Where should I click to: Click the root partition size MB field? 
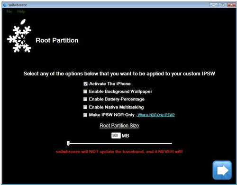click(x=116, y=136)
